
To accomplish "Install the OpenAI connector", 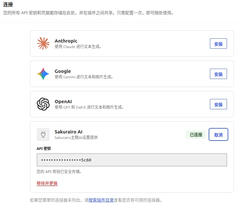I will point(218,104).
